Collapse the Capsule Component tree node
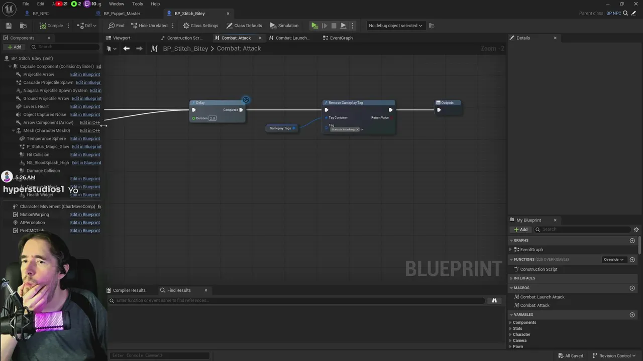 10,66
